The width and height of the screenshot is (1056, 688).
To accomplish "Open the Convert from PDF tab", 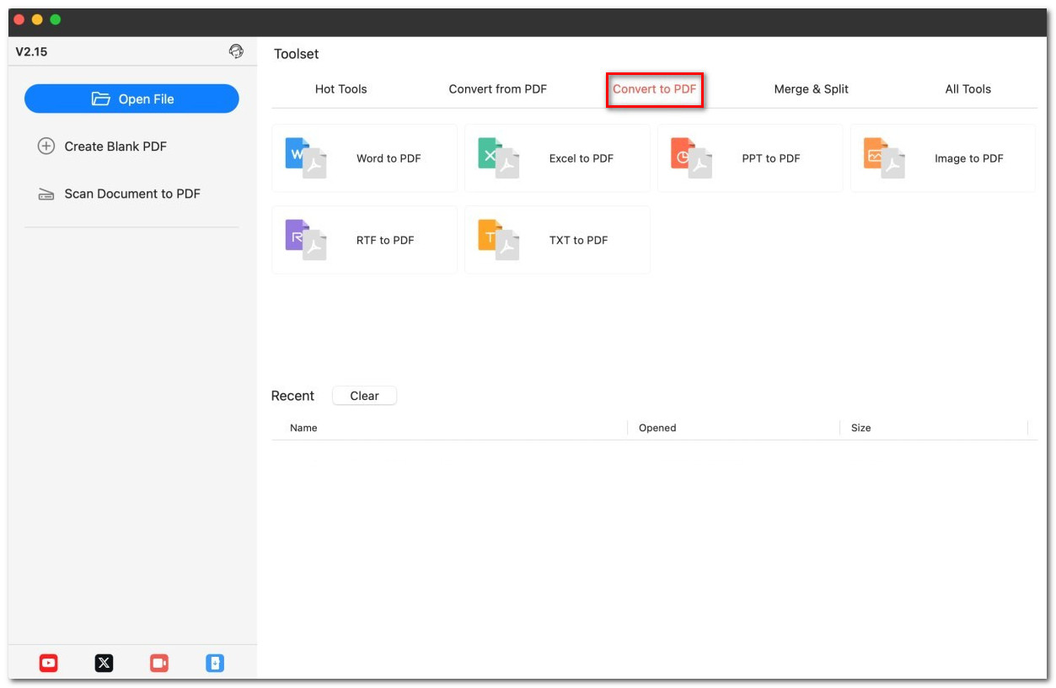I will click(x=497, y=89).
